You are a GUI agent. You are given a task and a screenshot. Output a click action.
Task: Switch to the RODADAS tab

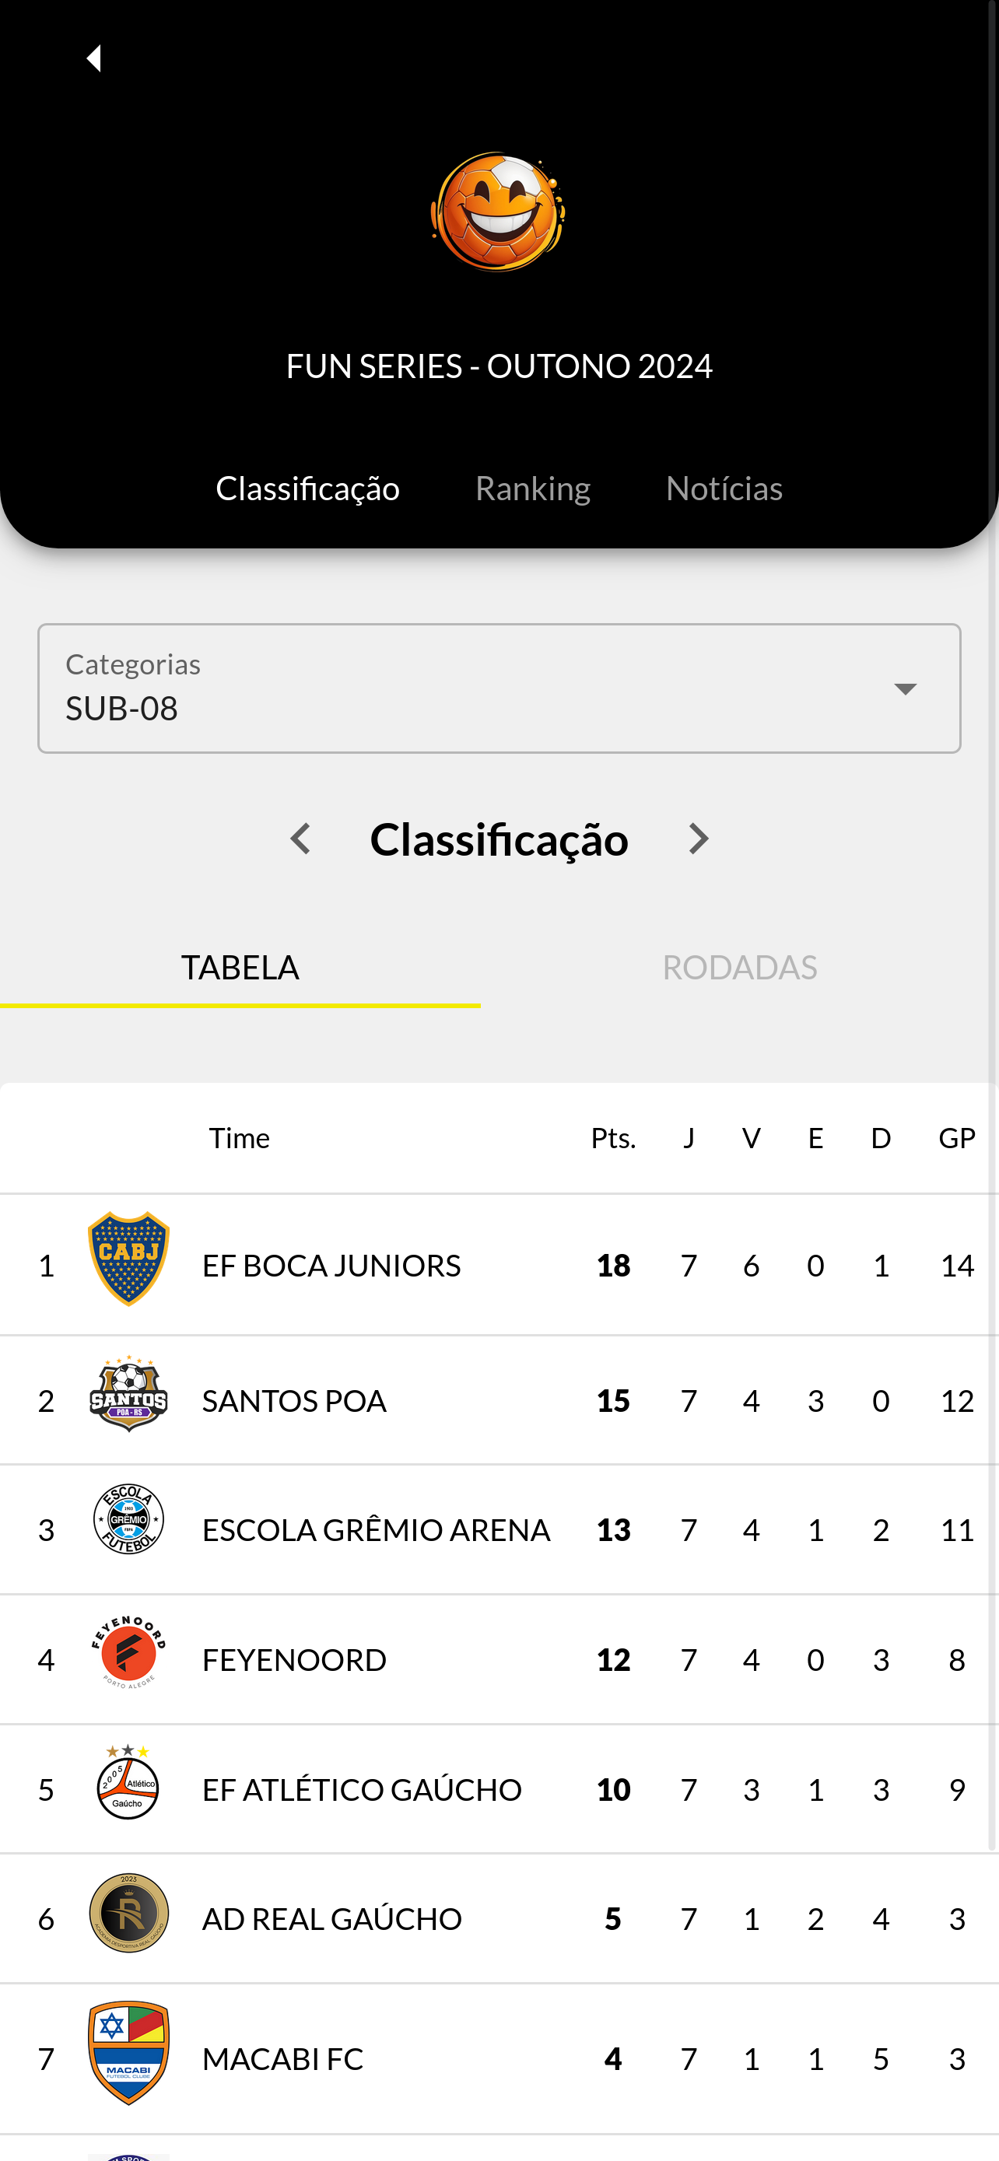(739, 967)
